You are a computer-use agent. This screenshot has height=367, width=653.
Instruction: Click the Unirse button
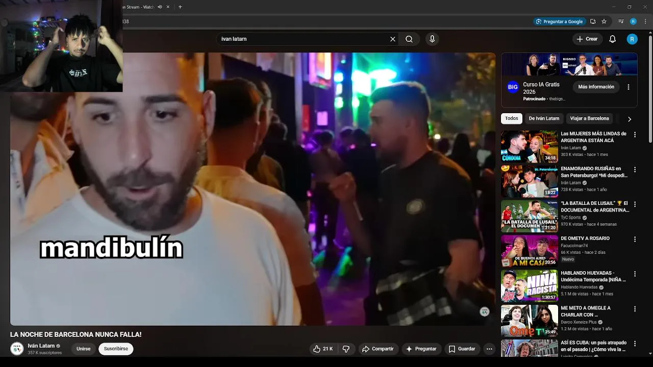point(83,349)
